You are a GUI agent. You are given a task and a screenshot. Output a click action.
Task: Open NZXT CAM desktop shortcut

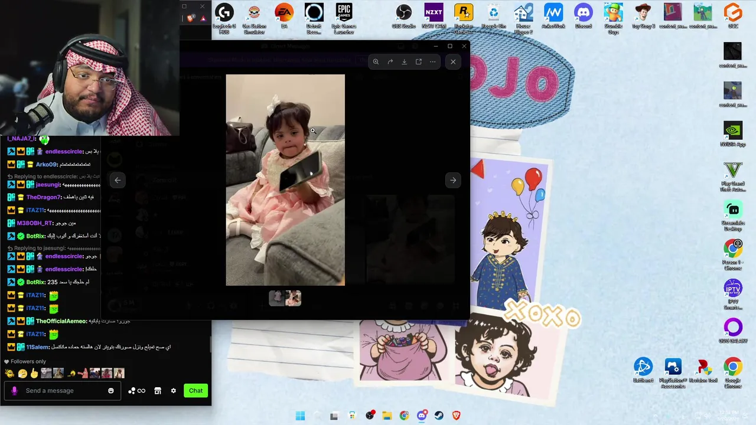coord(434,16)
